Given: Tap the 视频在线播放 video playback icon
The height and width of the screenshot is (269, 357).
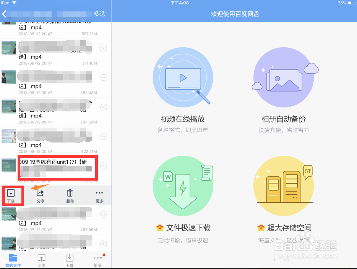Looking at the screenshot, I should (x=183, y=77).
